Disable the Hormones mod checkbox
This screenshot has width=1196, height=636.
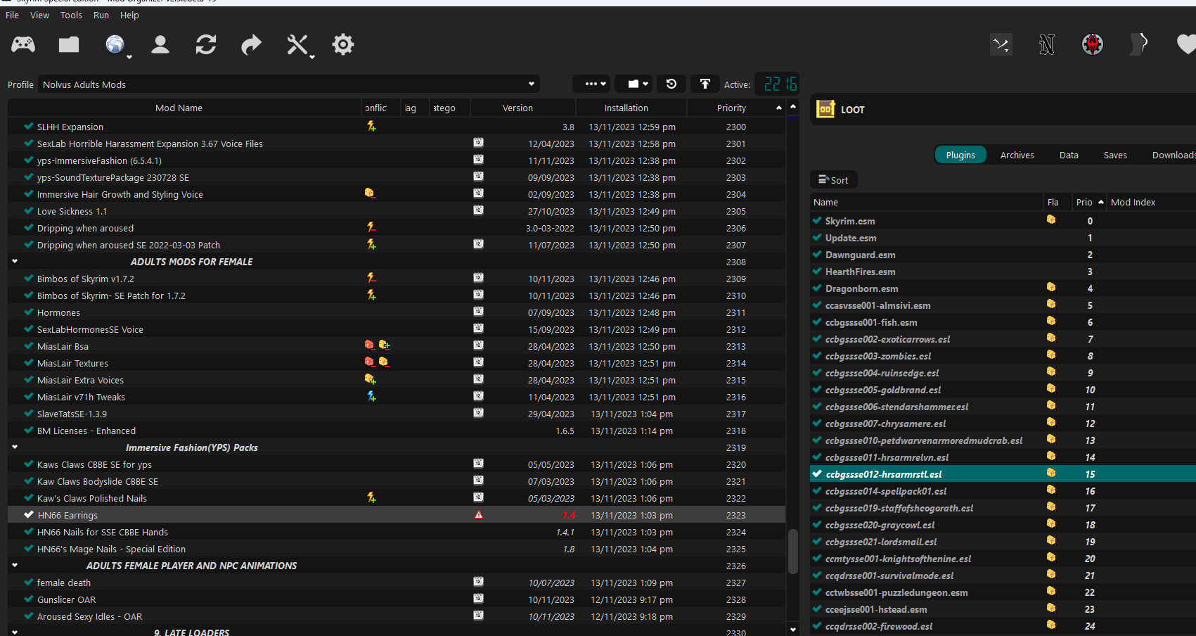(29, 312)
